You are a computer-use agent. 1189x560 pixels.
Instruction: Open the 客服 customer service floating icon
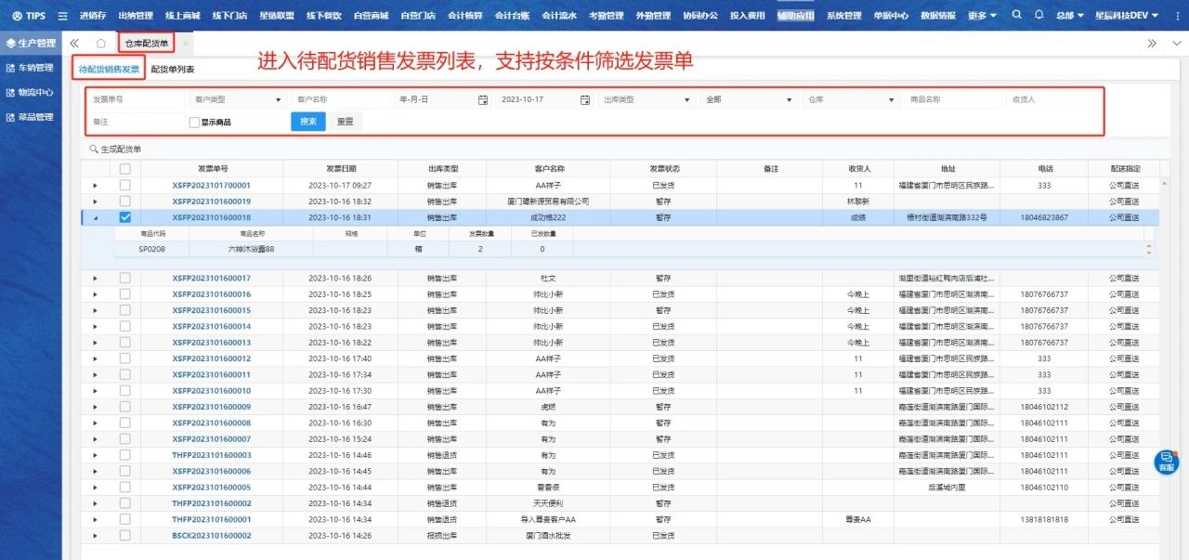1166,461
